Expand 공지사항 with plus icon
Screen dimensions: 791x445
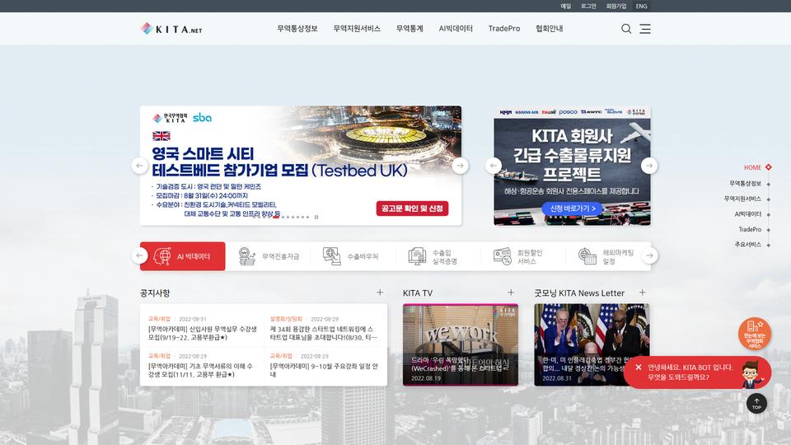coord(380,292)
